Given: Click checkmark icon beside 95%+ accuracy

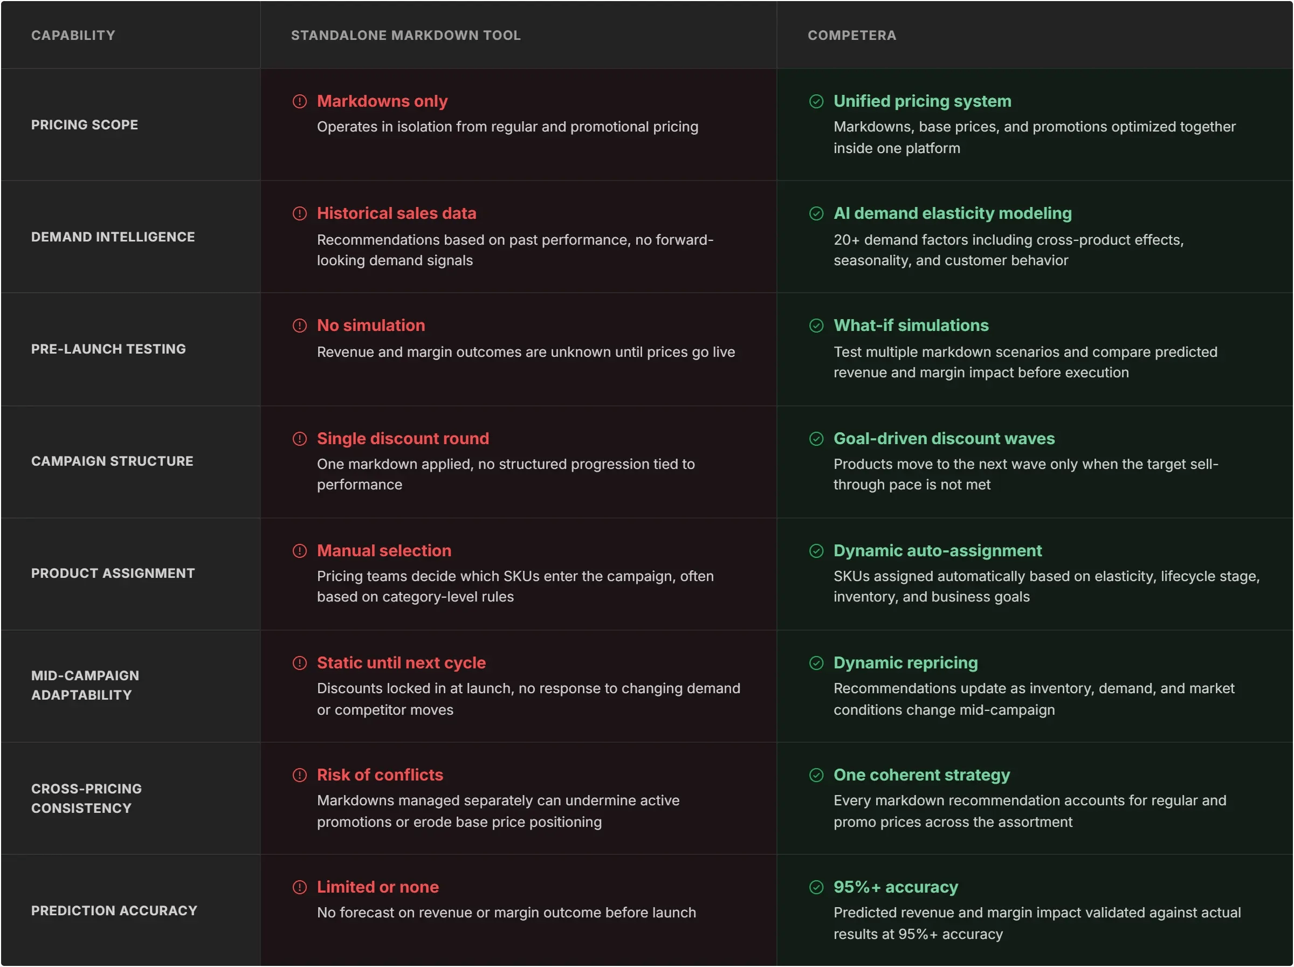Looking at the screenshot, I should pos(816,887).
